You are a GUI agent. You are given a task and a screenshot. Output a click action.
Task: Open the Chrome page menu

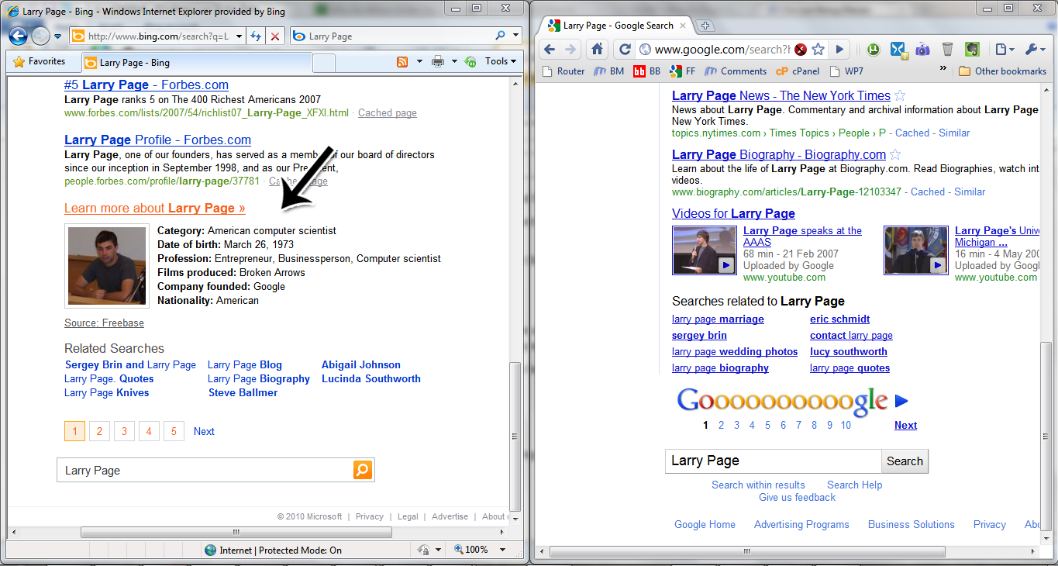tap(1005, 50)
